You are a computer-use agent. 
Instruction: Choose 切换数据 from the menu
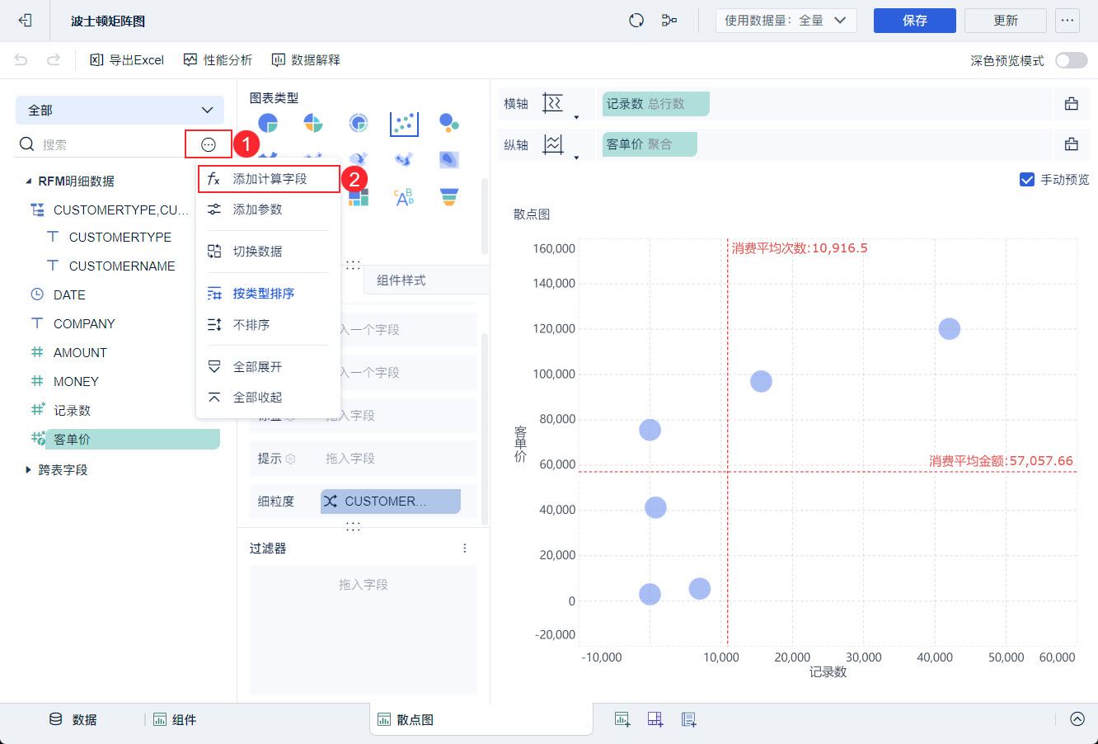click(x=268, y=252)
